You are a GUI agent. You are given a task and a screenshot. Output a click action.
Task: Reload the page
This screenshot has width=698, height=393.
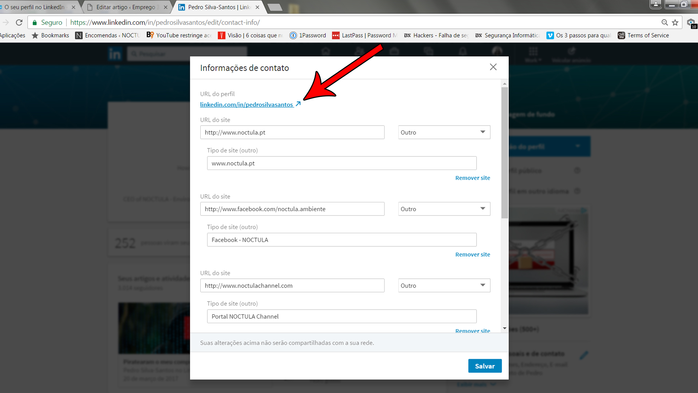(x=19, y=23)
